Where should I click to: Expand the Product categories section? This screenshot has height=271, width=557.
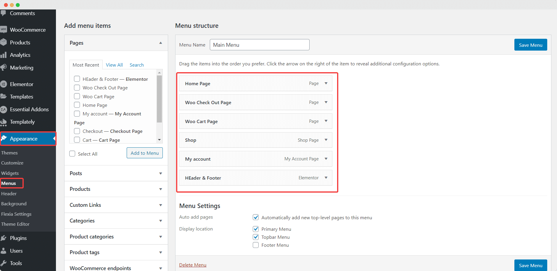(x=161, y=236)
